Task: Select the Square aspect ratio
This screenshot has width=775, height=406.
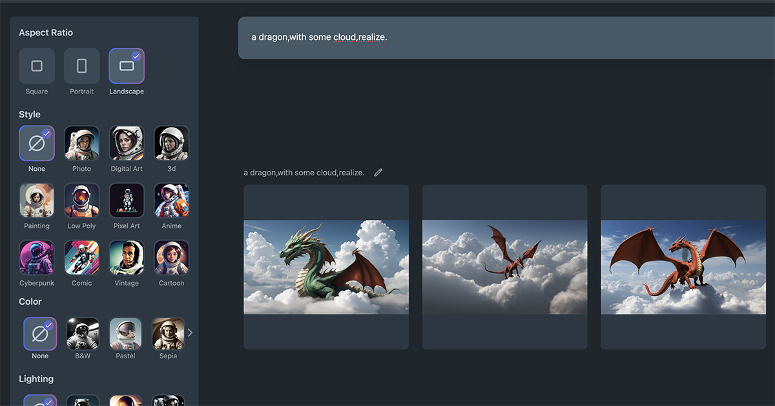Action: tap(37, 66)
